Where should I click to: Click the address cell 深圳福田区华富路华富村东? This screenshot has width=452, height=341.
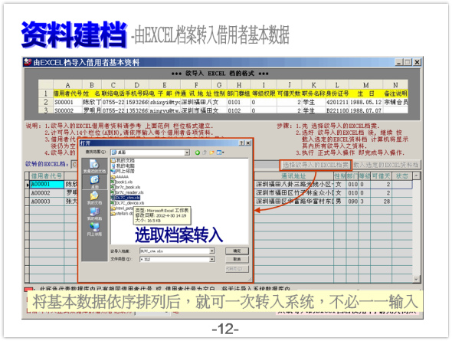coord(293,202)
